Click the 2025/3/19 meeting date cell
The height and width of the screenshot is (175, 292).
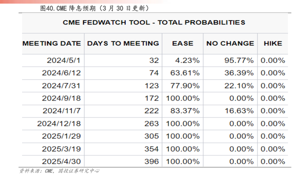[61, 149]
